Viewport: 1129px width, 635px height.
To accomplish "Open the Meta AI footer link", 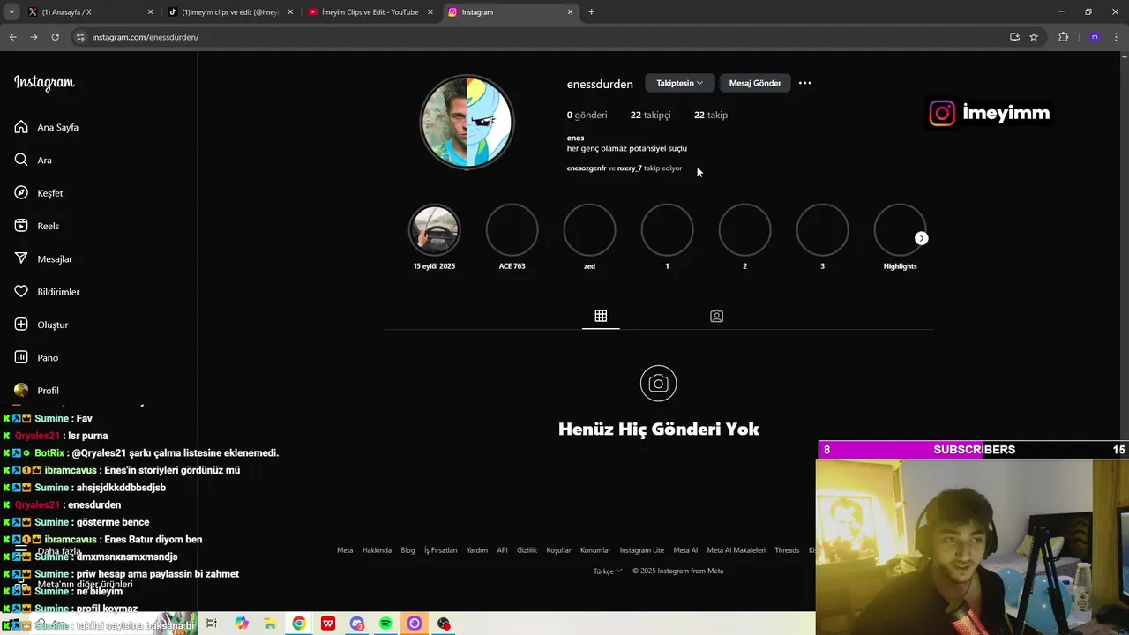I will pyautogui.click(x=685, y=550).
